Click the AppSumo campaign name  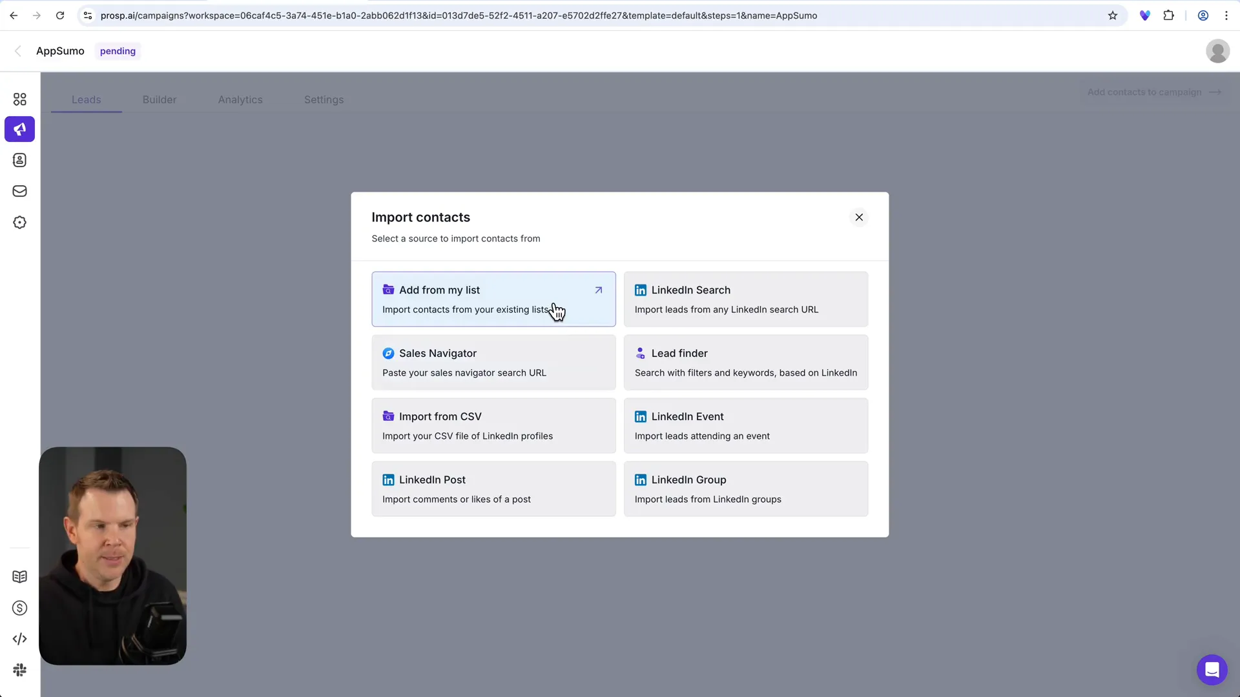point(60,51)
